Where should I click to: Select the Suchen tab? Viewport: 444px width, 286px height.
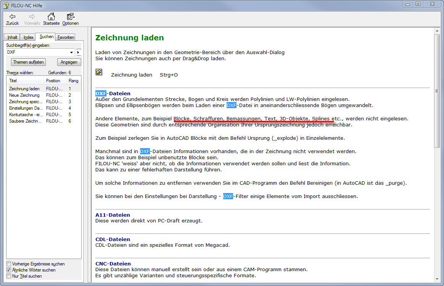[x=46, y=37]
